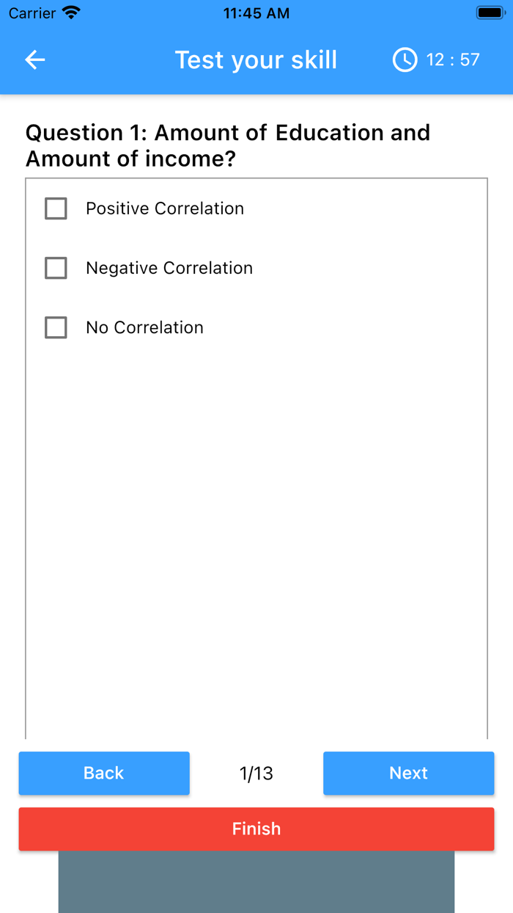Tap the 12 : 57 countdown time
Image resolution: width=513 pixels, height=913 pixels.
tap(453, 60)
